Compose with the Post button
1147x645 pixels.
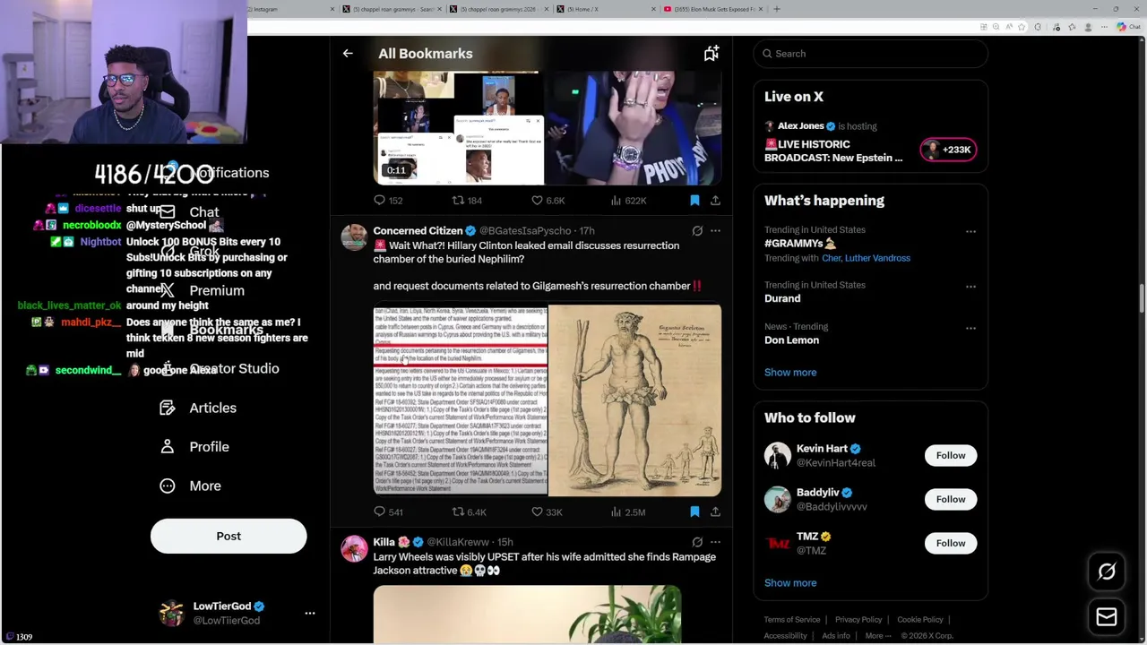tap(229, 536)
